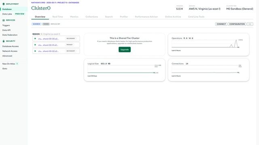Image resolution: width=259 pixels, height=145 pixels.
Task: Switch to the Performance Advisor tab
Action: (146, 17)
